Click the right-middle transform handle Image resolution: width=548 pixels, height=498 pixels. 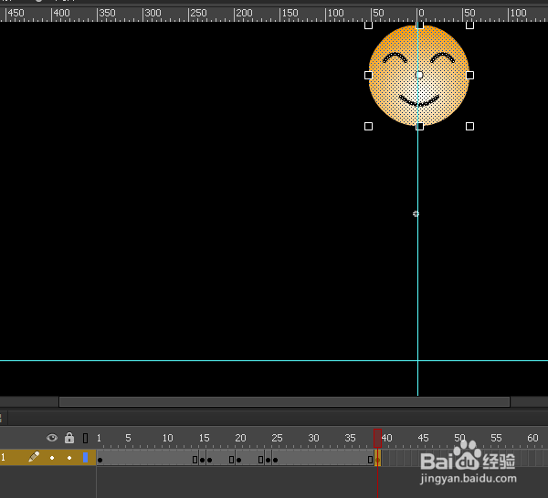click(x=469, y=75)
